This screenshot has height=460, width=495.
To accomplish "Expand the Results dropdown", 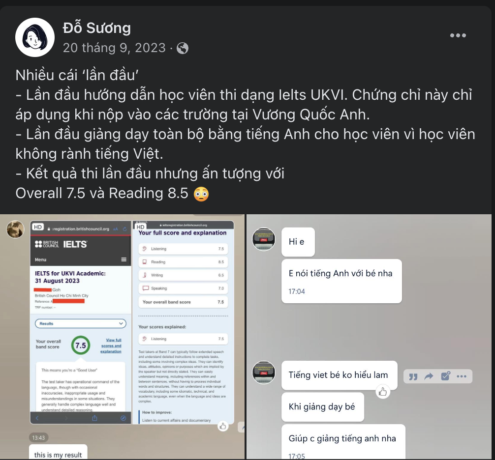I will [x=81, y=323].
